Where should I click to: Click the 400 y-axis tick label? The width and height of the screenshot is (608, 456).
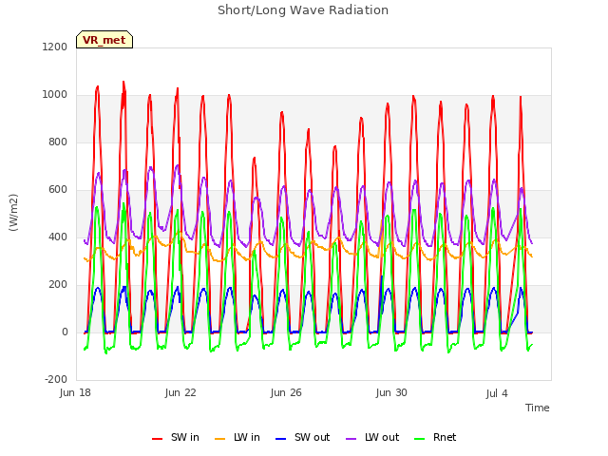click(x=58, y=237)
